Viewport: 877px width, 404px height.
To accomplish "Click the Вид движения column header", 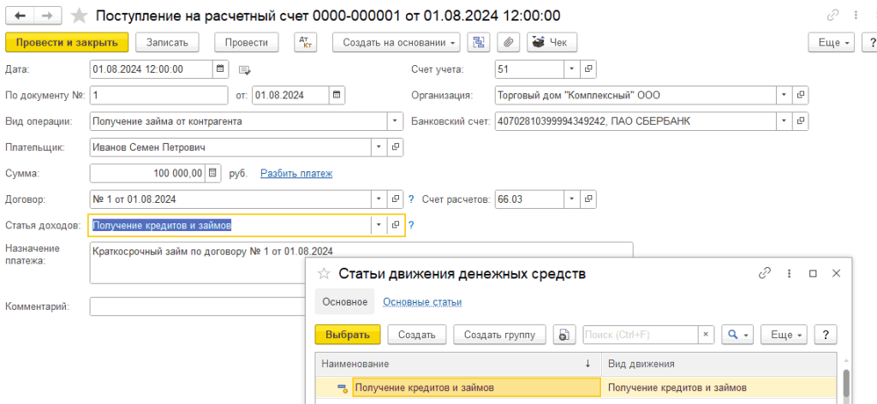I will 719,364.
